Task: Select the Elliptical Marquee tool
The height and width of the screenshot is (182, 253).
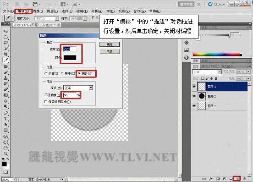Action: click(5, 37)
